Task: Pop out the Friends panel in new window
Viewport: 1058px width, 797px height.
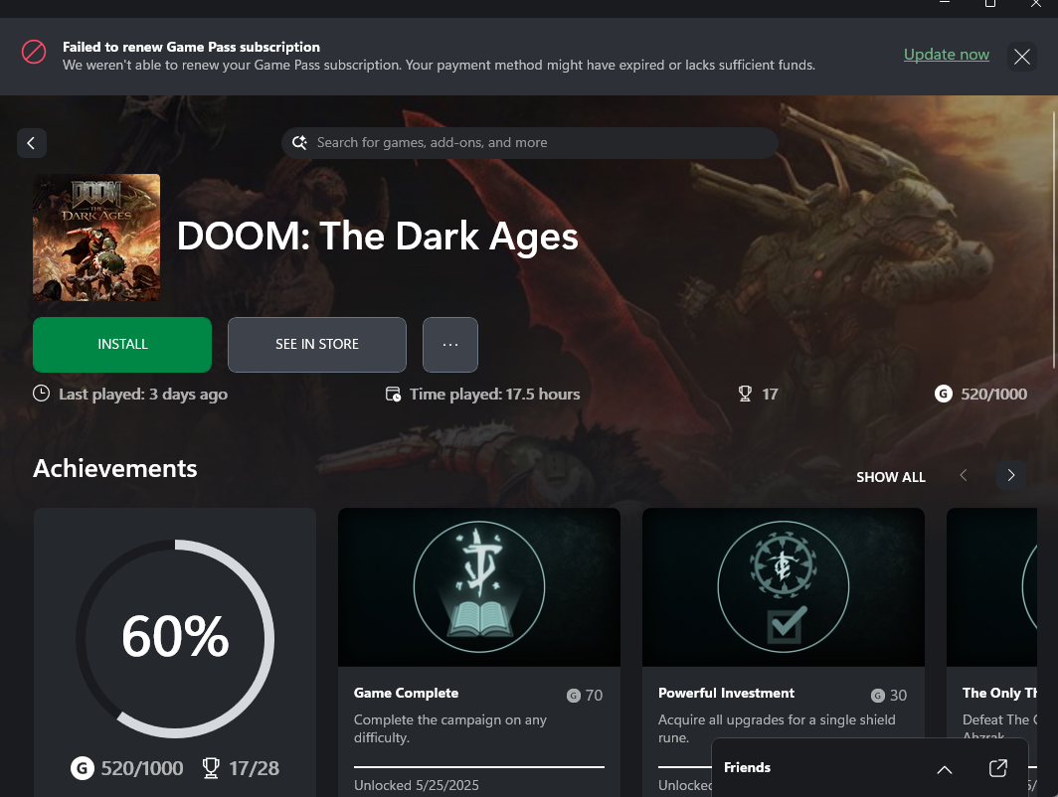Action: [998, 768]
